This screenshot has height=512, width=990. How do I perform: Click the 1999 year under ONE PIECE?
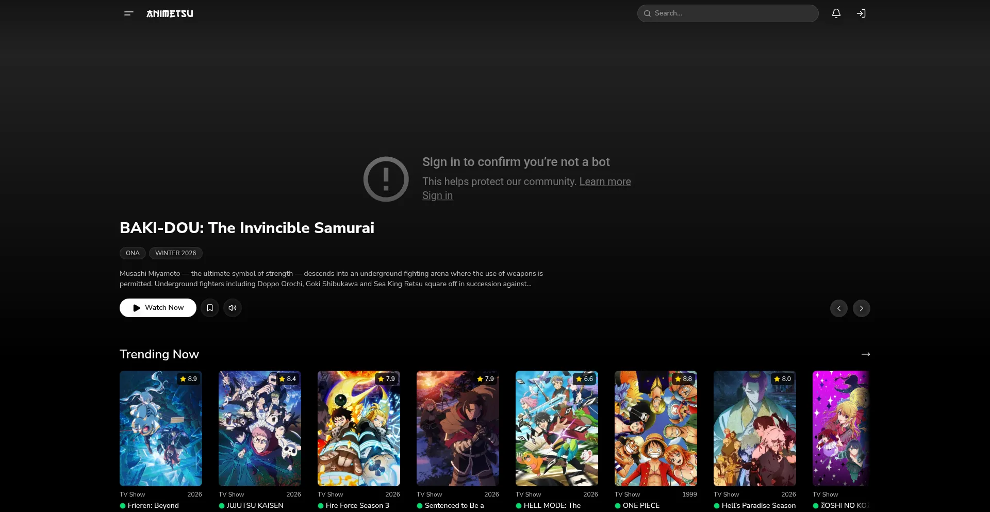(689, 494)
